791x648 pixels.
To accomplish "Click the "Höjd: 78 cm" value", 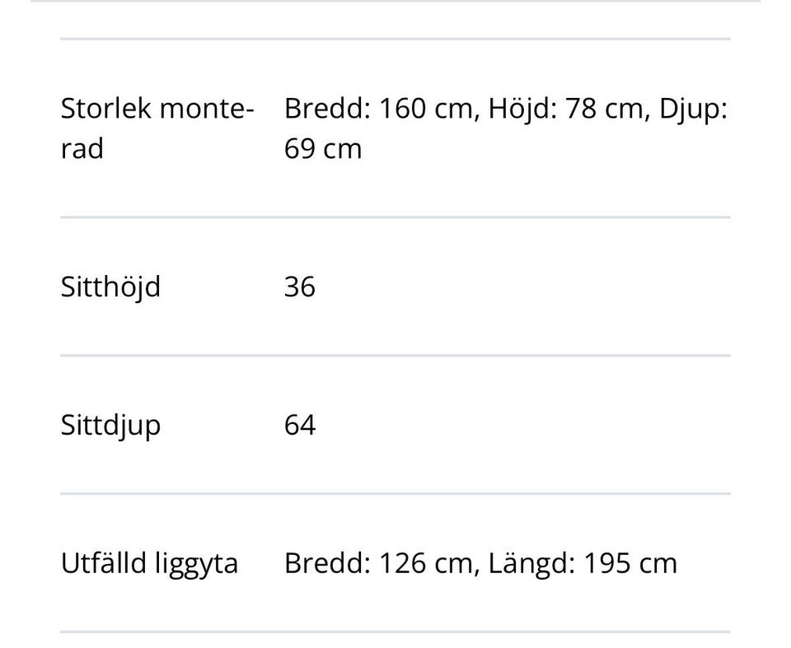I will click(566, 109).
